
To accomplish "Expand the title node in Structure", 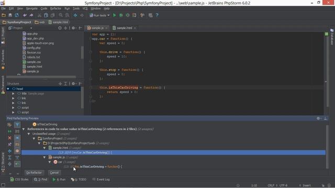I will (x=13, y=93).
